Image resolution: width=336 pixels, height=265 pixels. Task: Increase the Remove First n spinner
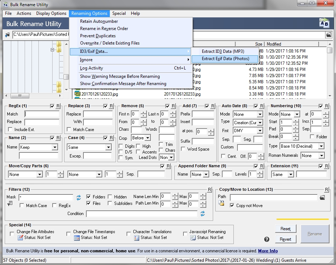144,112
